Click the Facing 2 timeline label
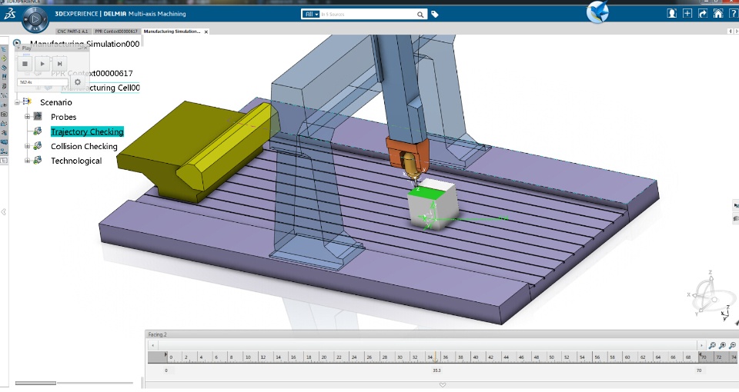The image size is (739, 392). click(157, 334)
